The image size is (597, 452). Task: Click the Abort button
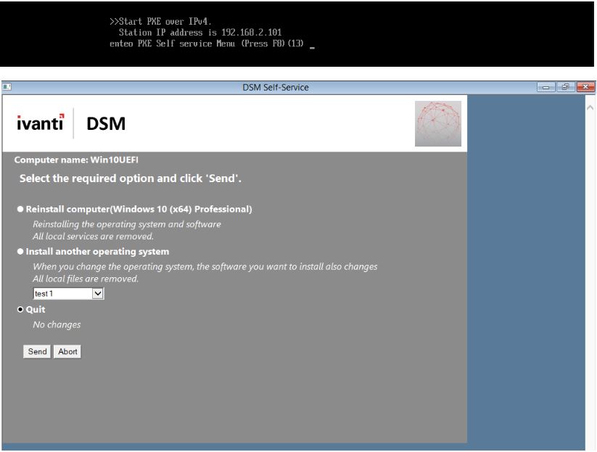click(67, 351)
